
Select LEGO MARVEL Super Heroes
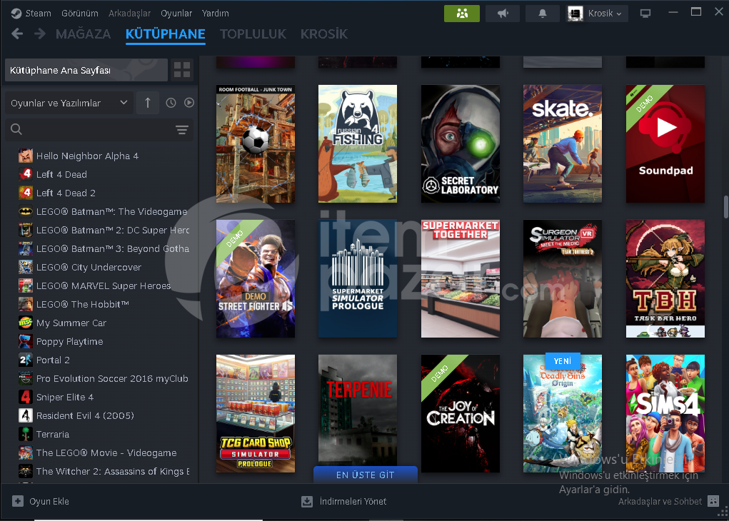pos(104,285)
